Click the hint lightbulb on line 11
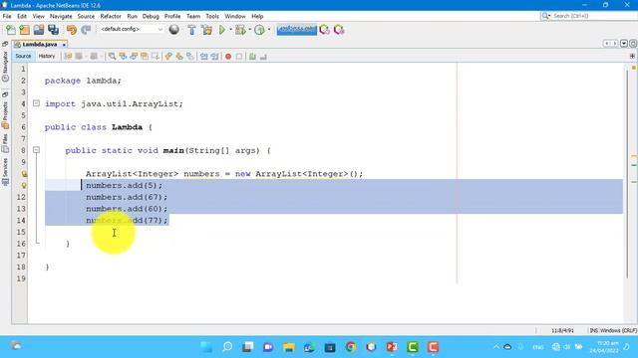 pos(24,186)
